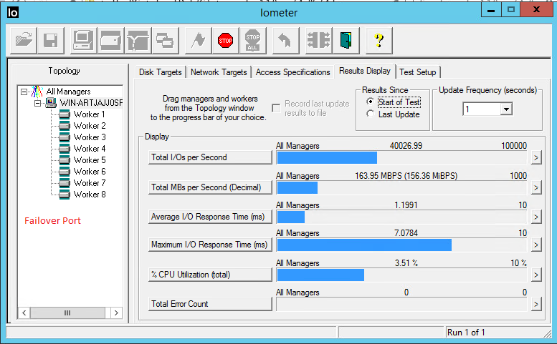This screenshot has width=557, height=344.
Task: Click the disconnect selected worker icon
Action: [x=318, y=40]
